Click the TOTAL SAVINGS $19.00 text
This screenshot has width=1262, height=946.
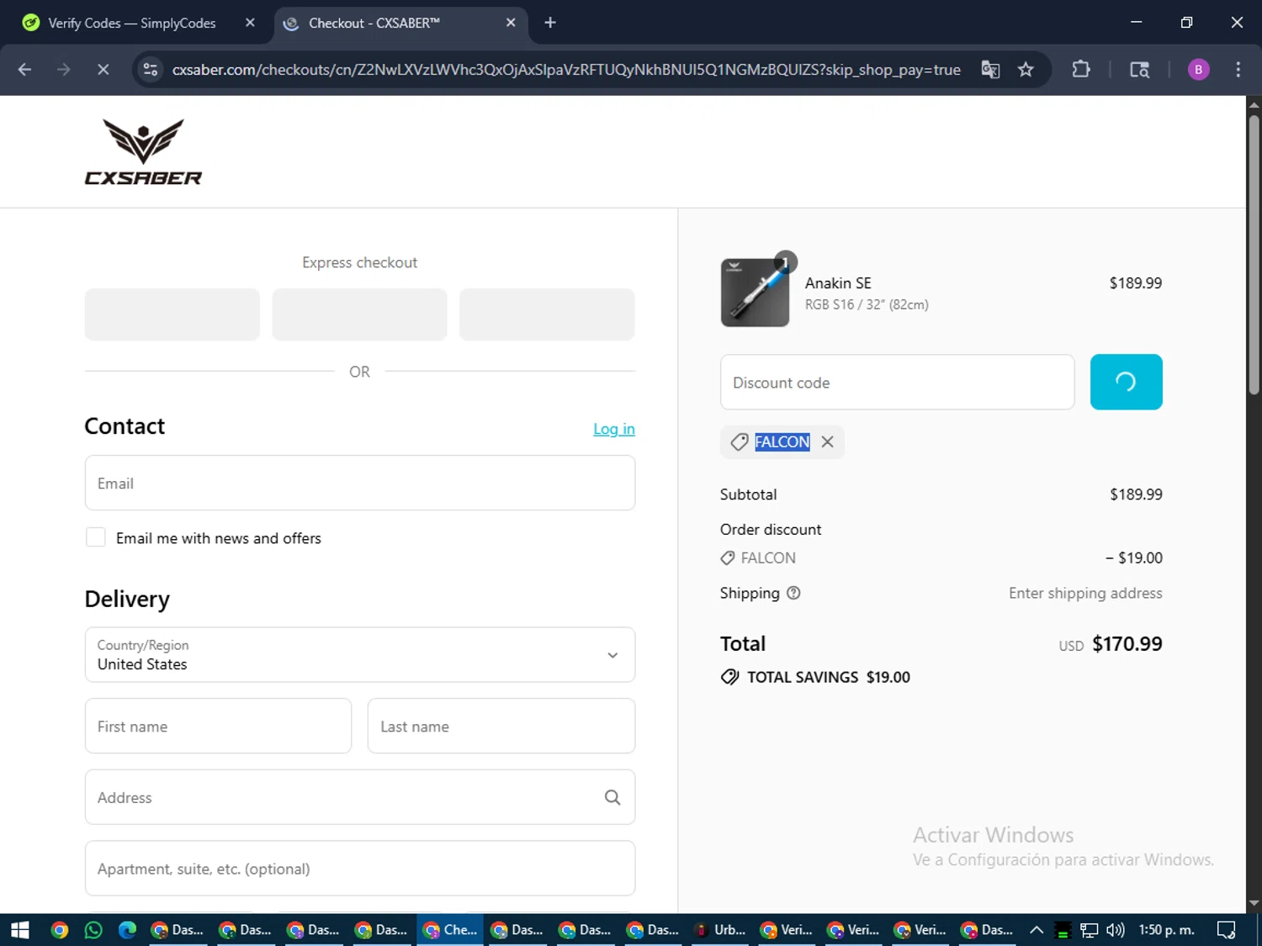coord(829,677)
